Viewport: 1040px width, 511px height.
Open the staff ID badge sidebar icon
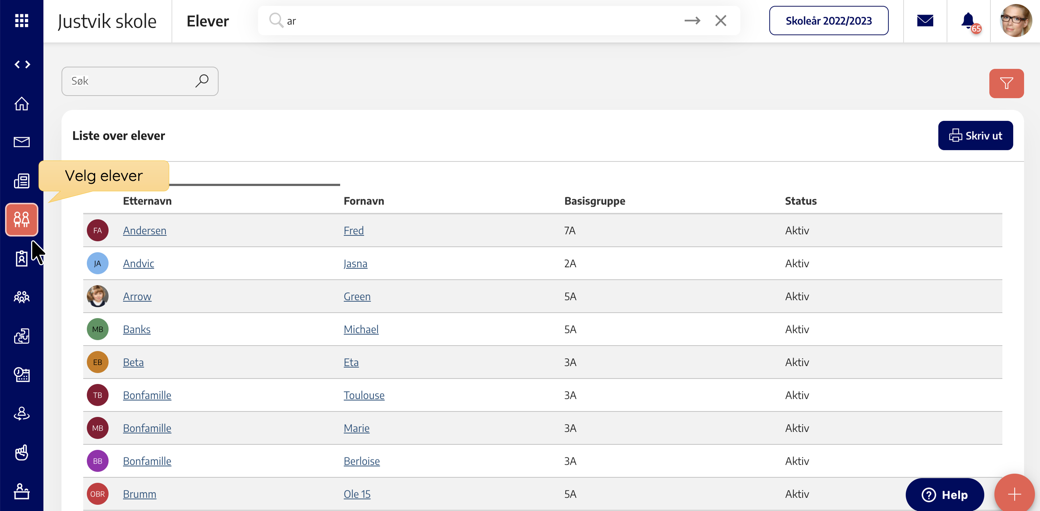point(21,258)
